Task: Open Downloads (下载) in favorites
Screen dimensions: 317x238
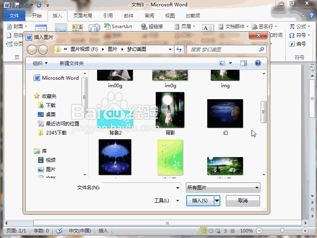Action: 47,105
